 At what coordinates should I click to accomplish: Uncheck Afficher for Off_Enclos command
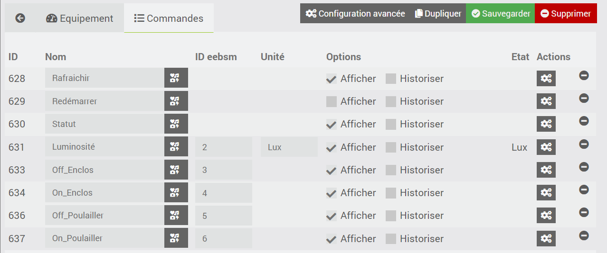(x=332, y=170)
